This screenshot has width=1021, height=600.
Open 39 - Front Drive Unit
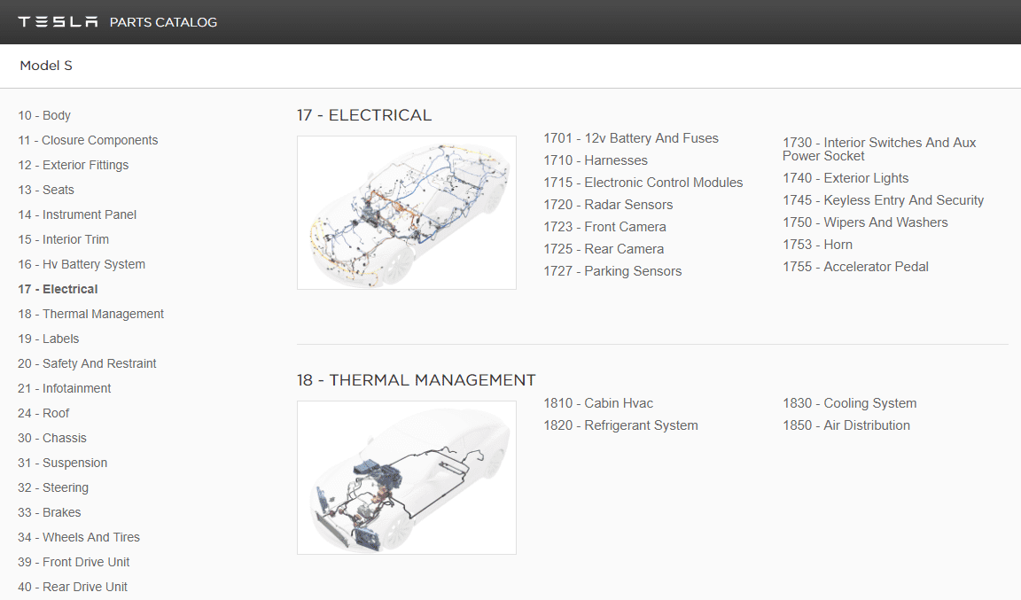[x=74, y=561]
